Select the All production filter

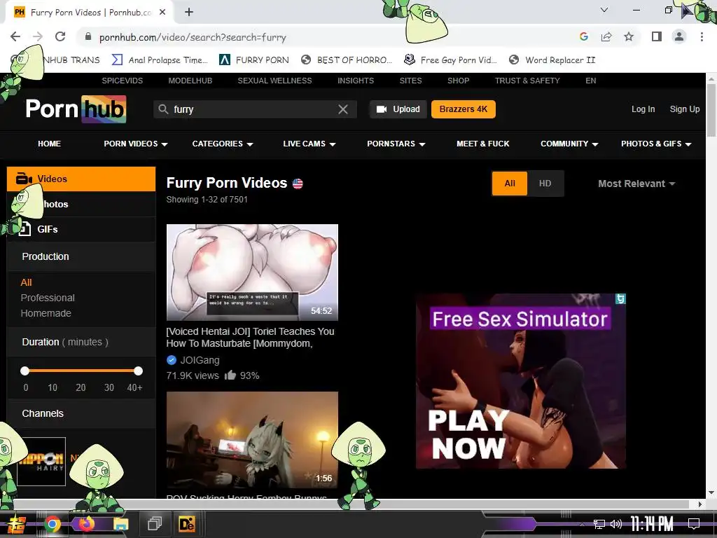click(x=26, y=283)
